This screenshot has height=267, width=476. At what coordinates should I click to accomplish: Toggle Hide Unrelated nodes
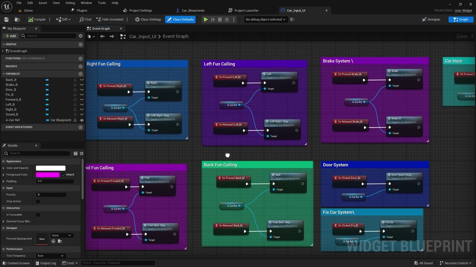tap(109, 19)
